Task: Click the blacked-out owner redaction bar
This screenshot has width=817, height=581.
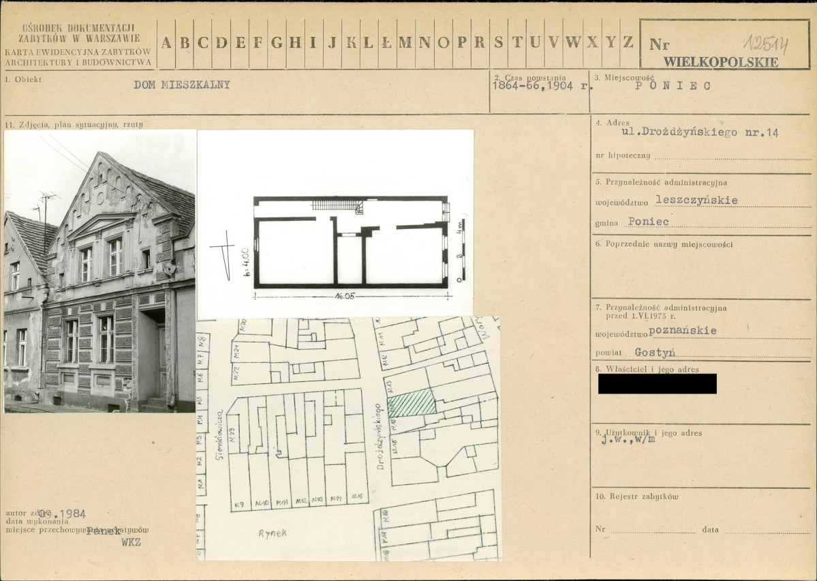Action: point(657,383)
